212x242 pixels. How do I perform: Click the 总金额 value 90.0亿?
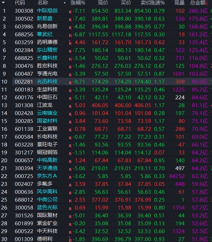[200, 82]
